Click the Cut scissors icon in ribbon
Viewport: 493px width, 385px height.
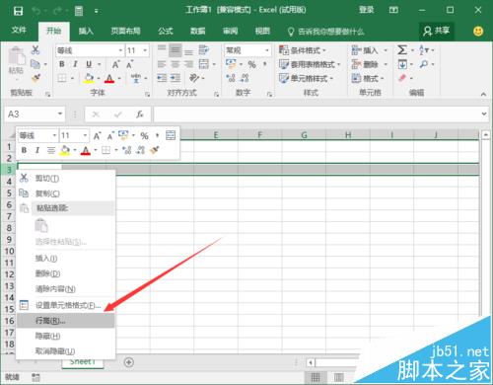pyautogui.click(x=35, y=50)
